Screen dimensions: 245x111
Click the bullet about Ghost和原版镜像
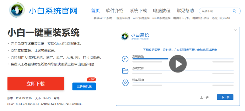(46, 44)
